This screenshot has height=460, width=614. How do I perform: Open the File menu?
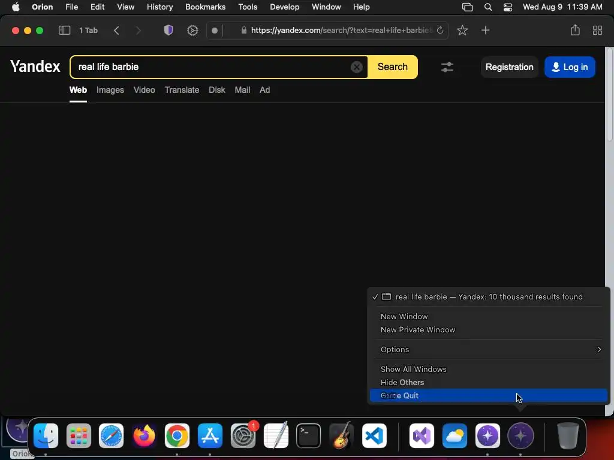pos(72,7)
